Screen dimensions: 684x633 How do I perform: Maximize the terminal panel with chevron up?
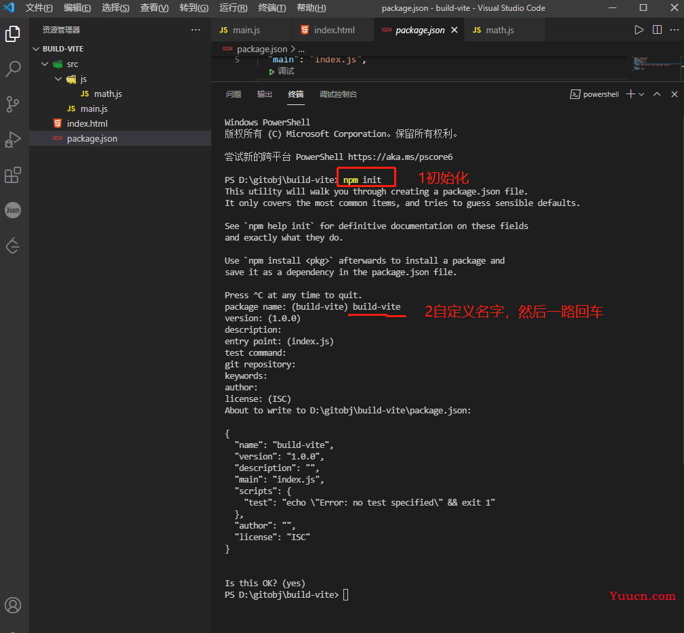656,94
